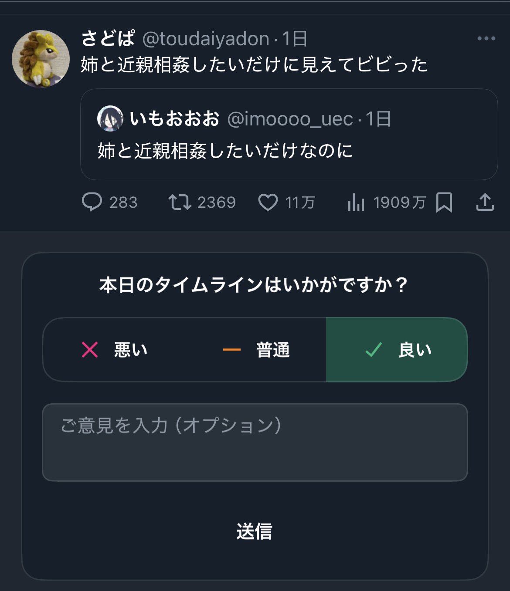Tap the retweet arrows icon

tap(180, 203)
